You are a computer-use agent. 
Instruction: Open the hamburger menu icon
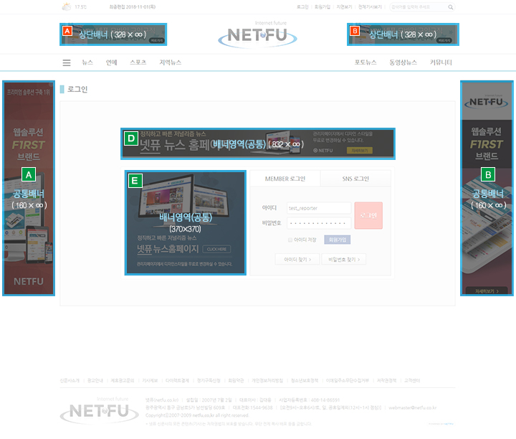tap(67, 63)
